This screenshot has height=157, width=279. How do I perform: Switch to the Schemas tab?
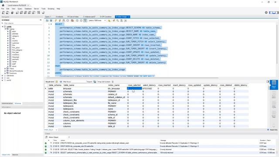pyautogui.click(x=18, y=103)
